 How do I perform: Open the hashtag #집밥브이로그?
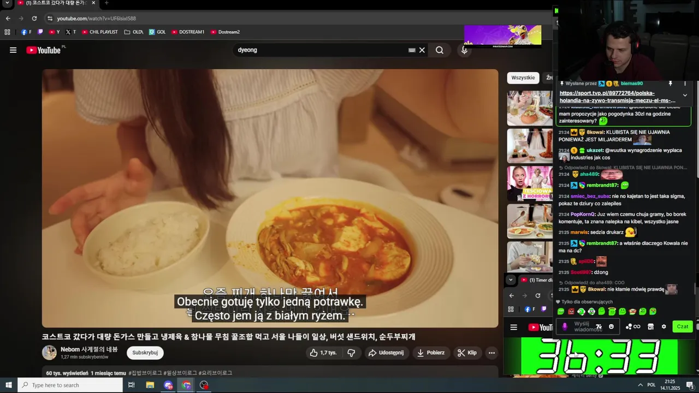coord(145,373)
